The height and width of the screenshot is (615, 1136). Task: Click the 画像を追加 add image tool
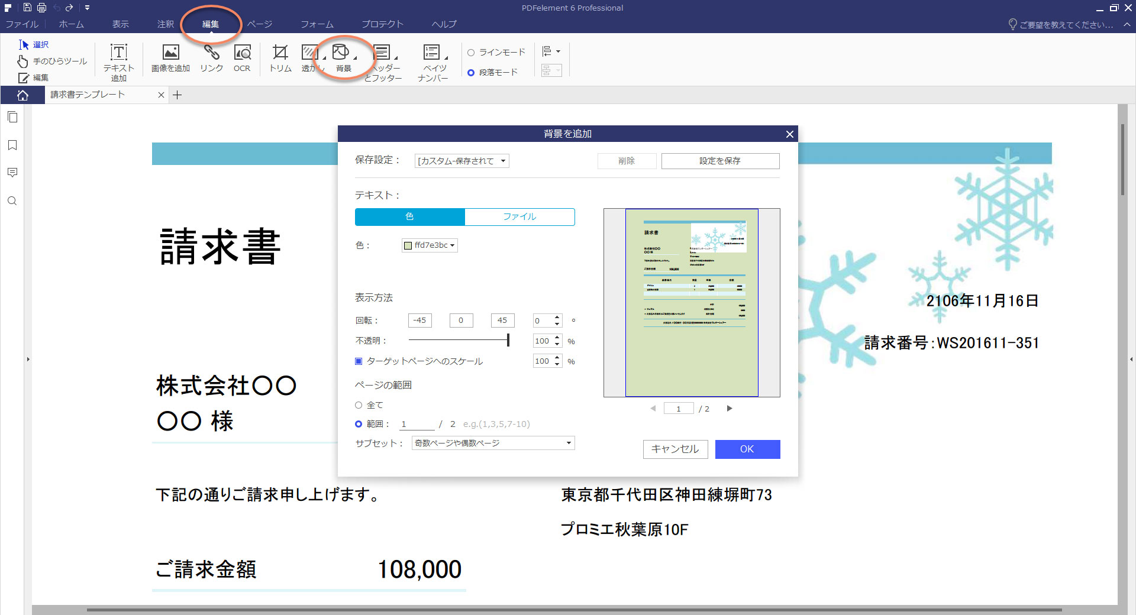[x=170, y=59]
